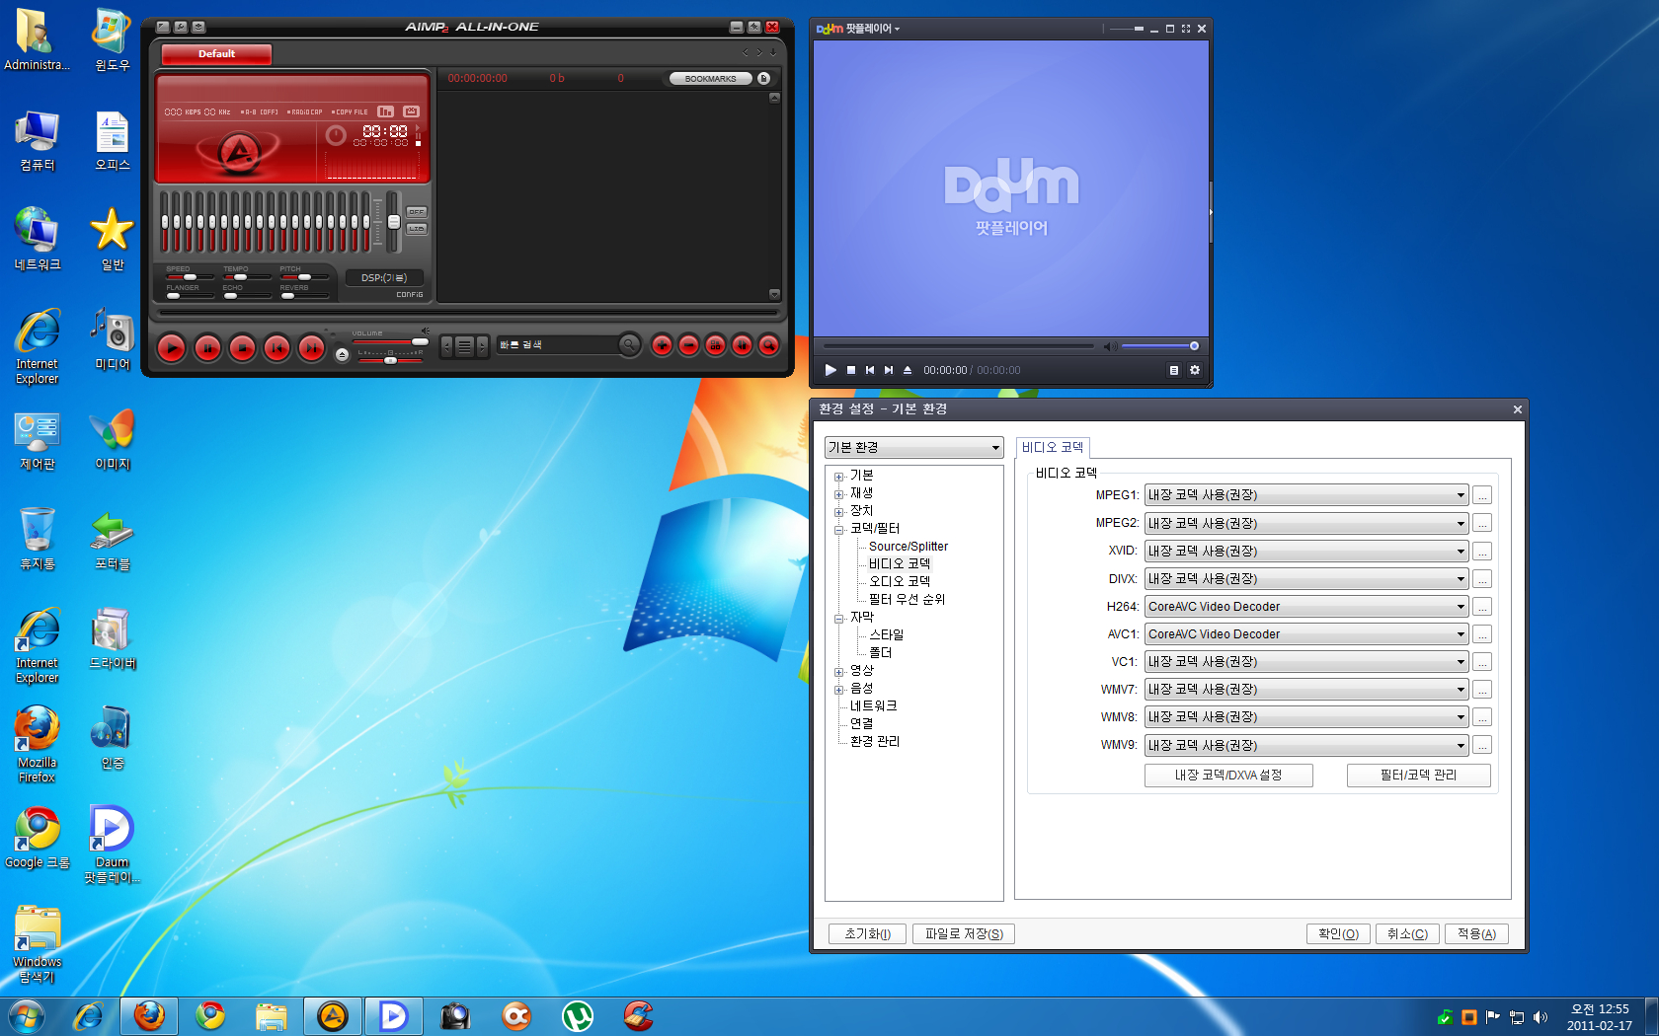Image resolution: width=1659 pixels, height=1036 pixels.
Task: Toggle A-B repeat in AIMP display
Action: [x=260, y=112]
